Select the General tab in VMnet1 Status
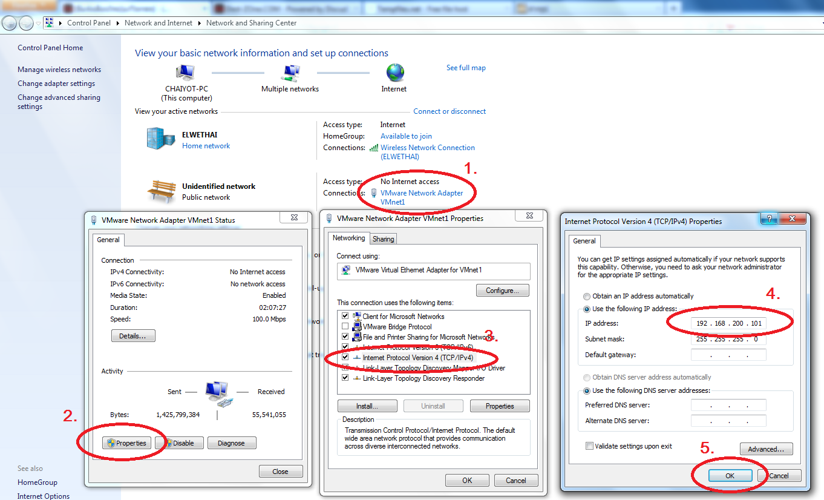Screen dimensions: 824x500 point(109,240)
